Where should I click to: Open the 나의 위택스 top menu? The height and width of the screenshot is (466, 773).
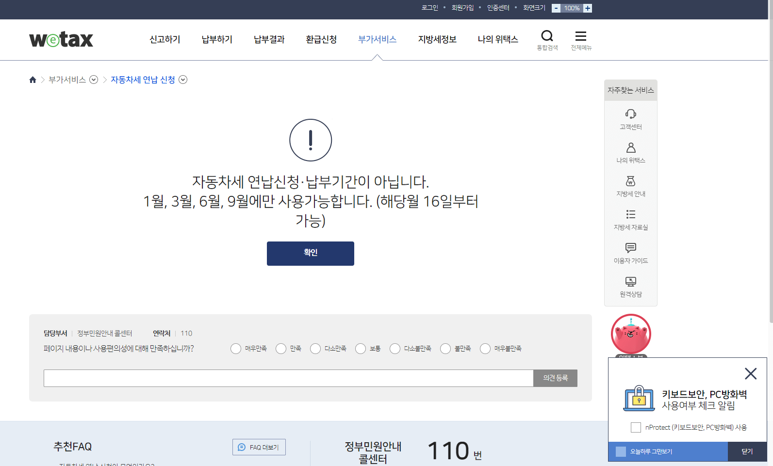click(498, 39)
